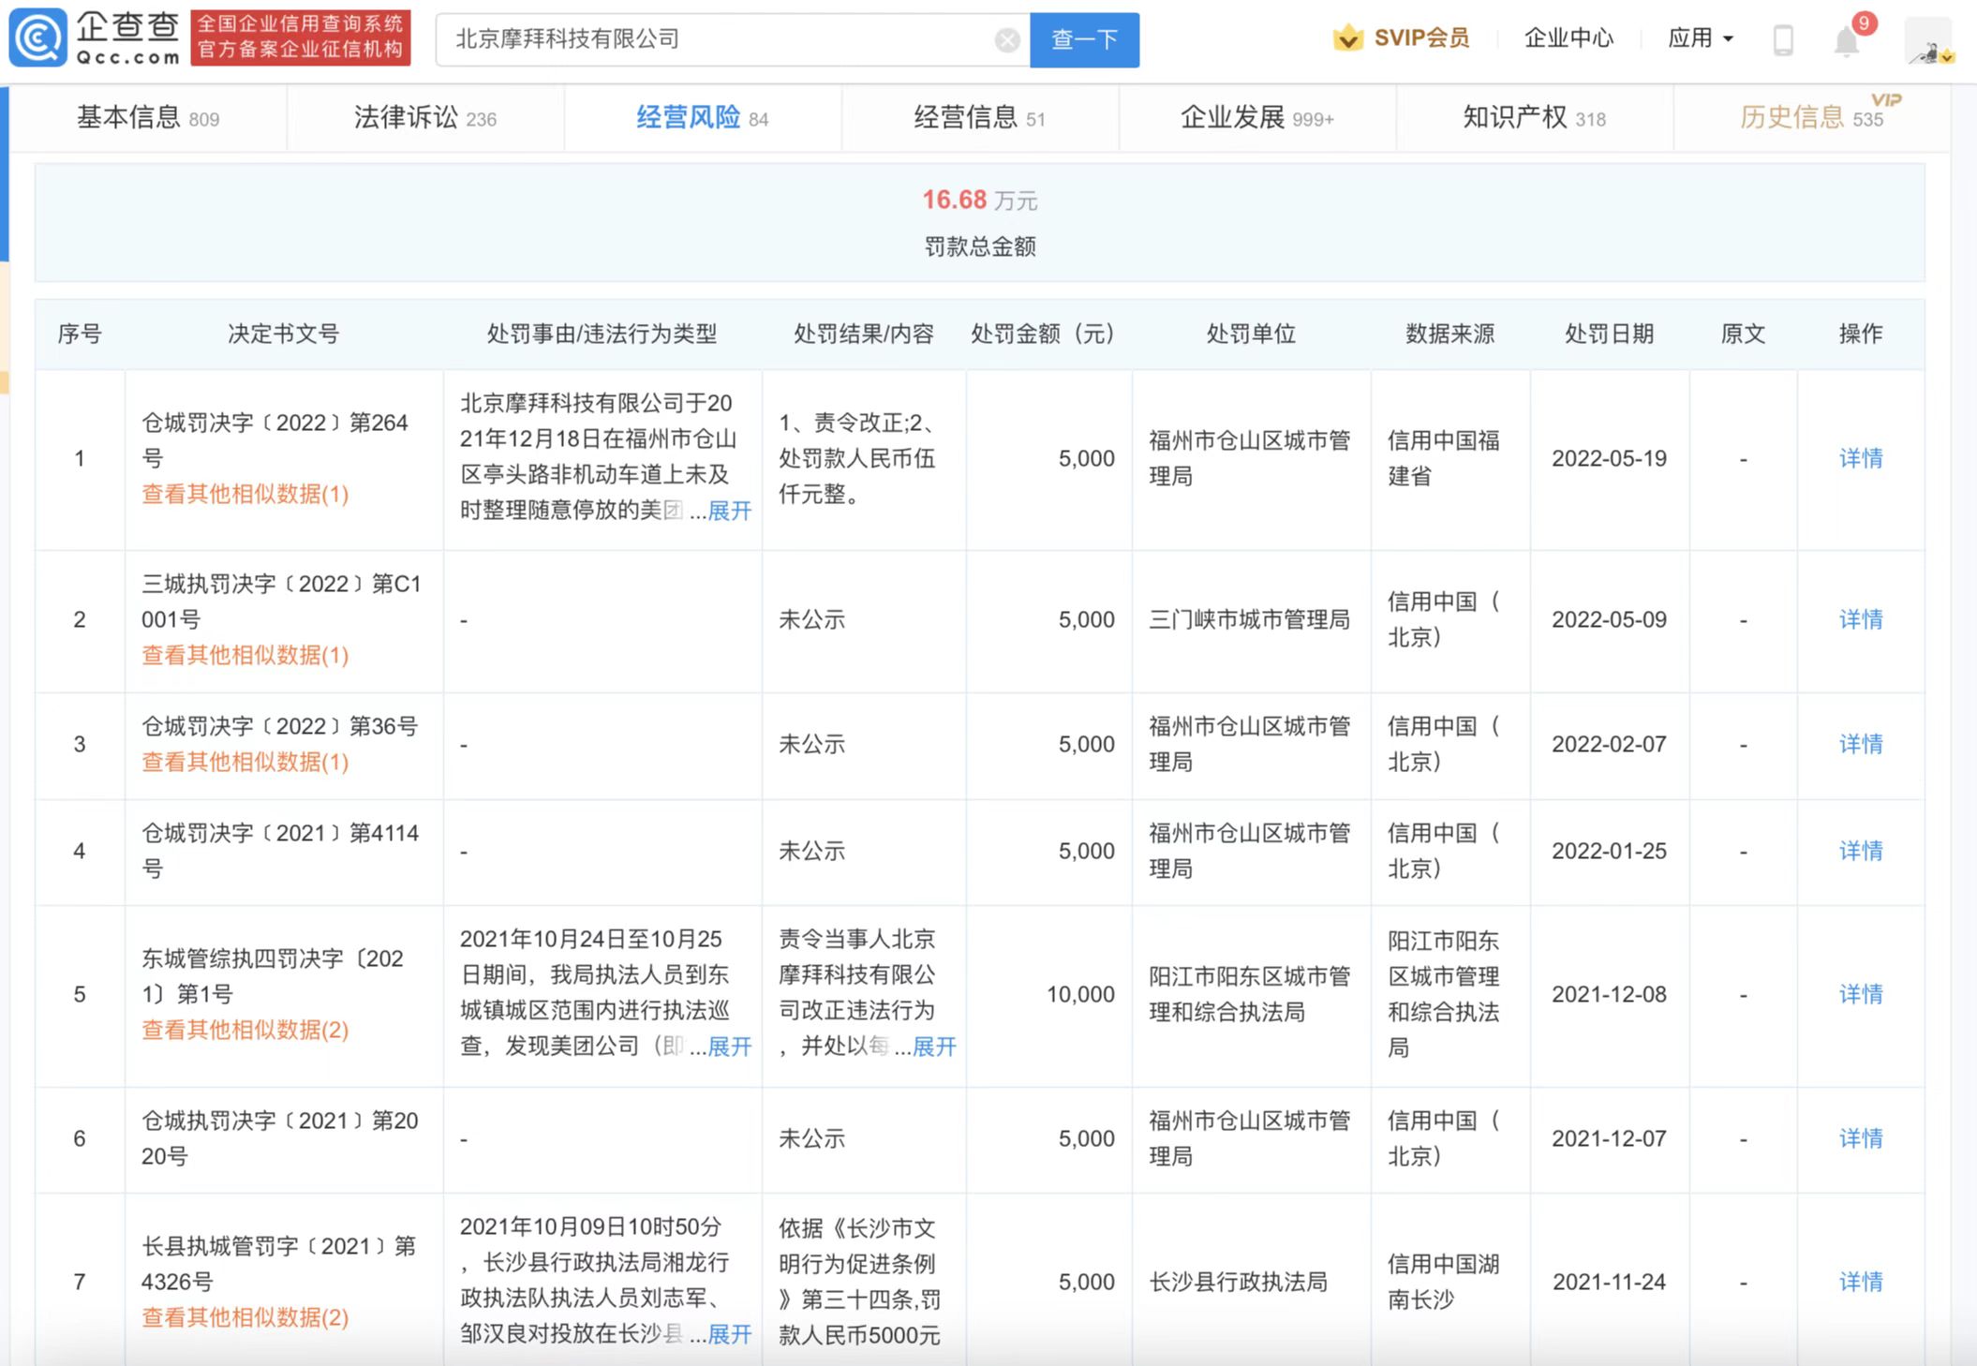Image resolution: width=1977 pixels, height=1366 pixels.
Task: Open 详情 for the 2021-12-08 penalty
Action: pyautogui.click(x=1860, y=994)
